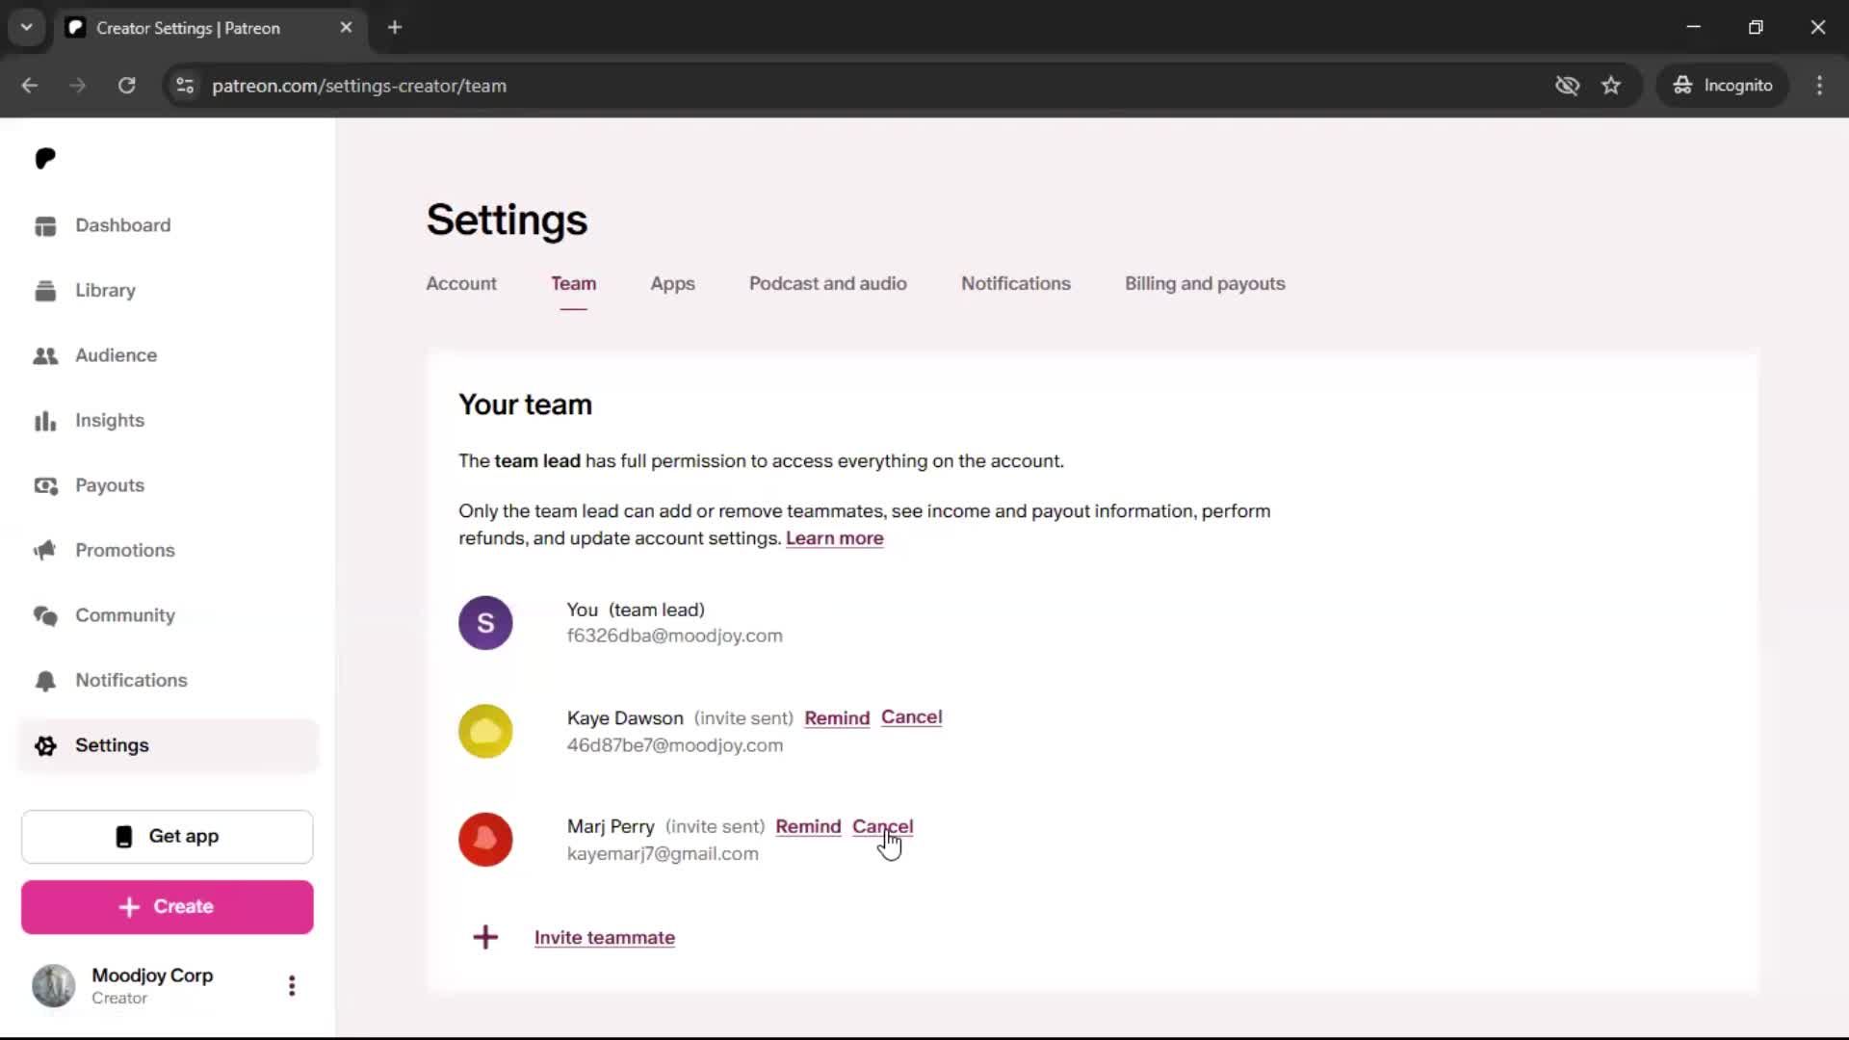This screenshot has width=1849, height=1040.
Task: Cancel Marj Perry's invite
Action: pyautogui.click(x=882, y=827)
